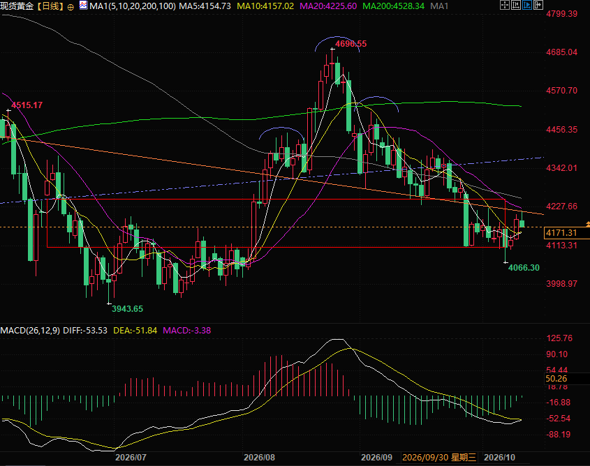The image size is (590, 466).
Task: Click the 2026/08 month label on timeline
Action: tap(259, 458)
